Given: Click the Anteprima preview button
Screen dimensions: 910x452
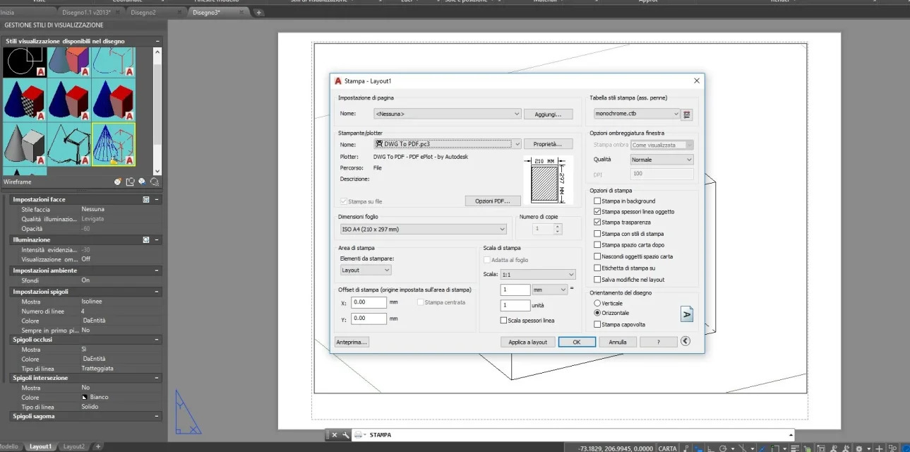Looking at the screenshot, I should [352, 342].
